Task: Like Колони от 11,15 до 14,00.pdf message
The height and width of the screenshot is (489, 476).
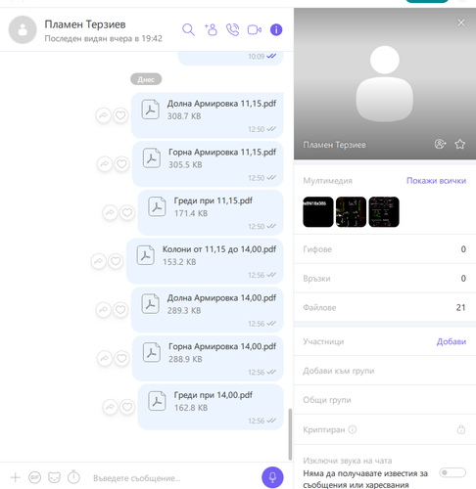Action: [116, 261]
